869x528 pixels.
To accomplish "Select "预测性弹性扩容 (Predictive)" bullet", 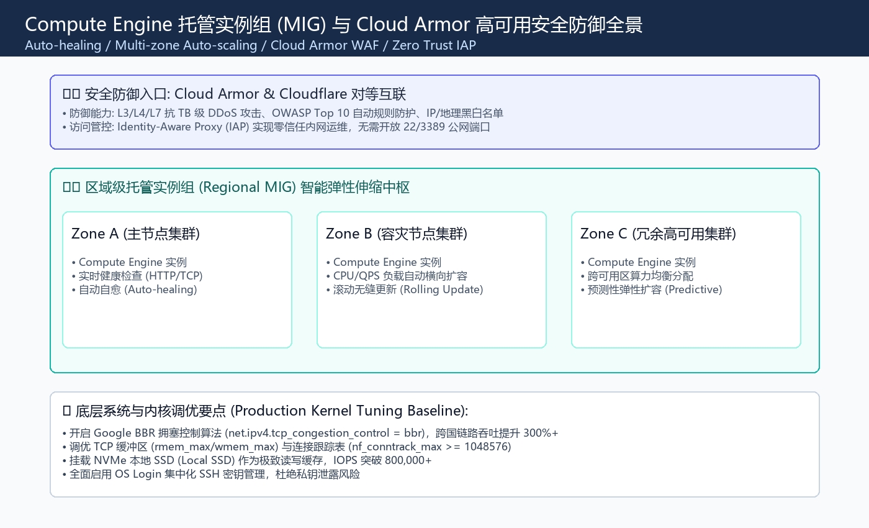I will pos(651,289).
